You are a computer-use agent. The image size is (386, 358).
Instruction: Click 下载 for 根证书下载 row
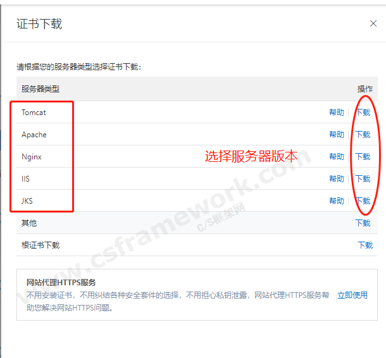pos(365,245)
